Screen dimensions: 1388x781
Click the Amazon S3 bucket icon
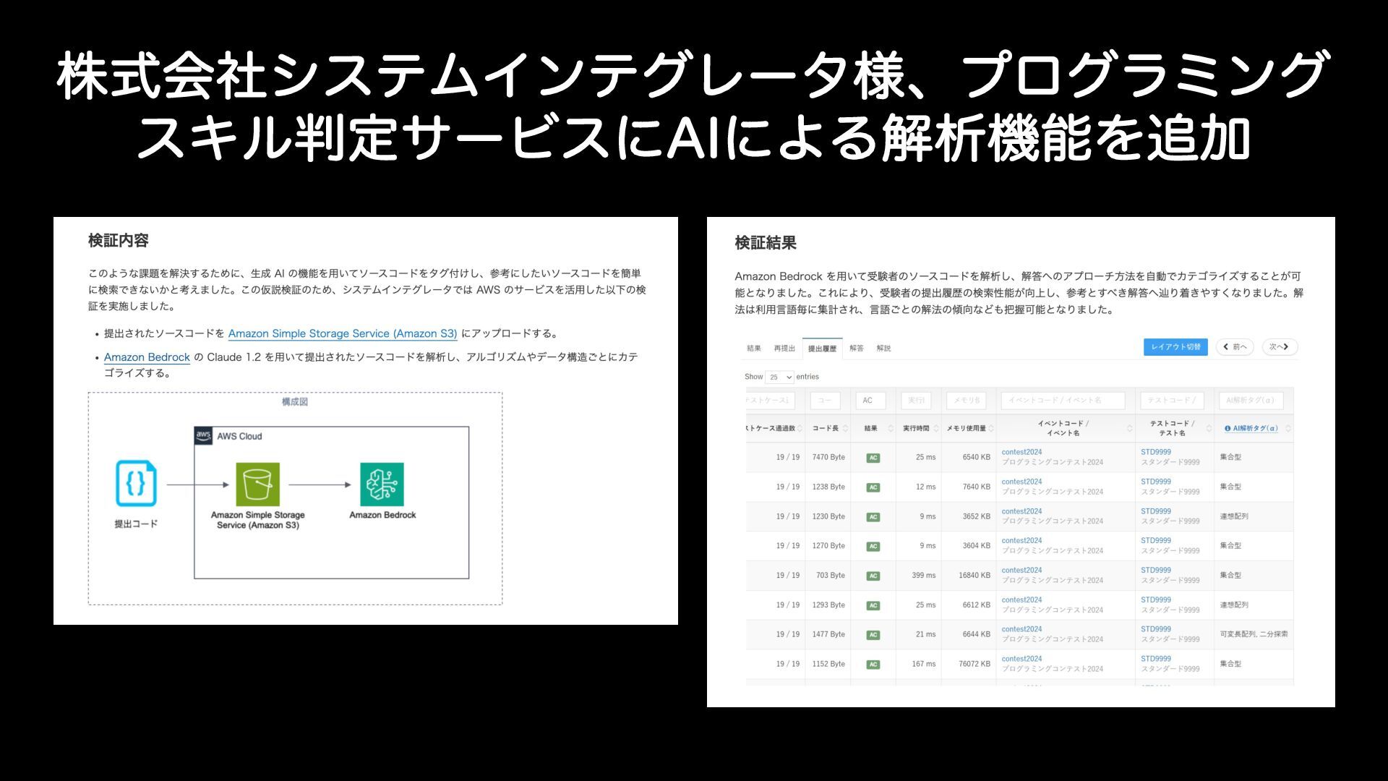click(x=257, y=485)
